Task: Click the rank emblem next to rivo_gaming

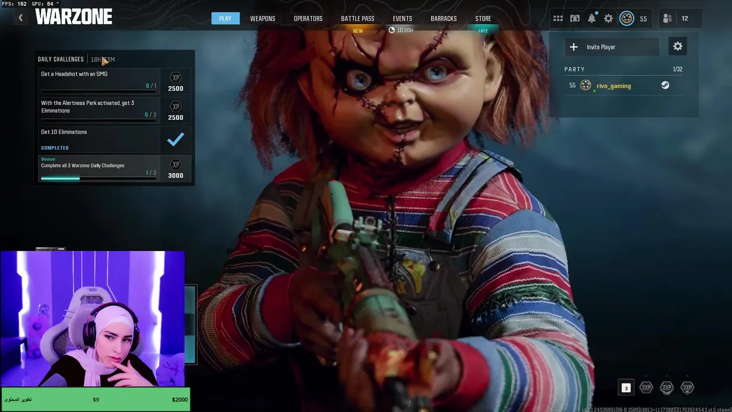Action: point(586,85)
